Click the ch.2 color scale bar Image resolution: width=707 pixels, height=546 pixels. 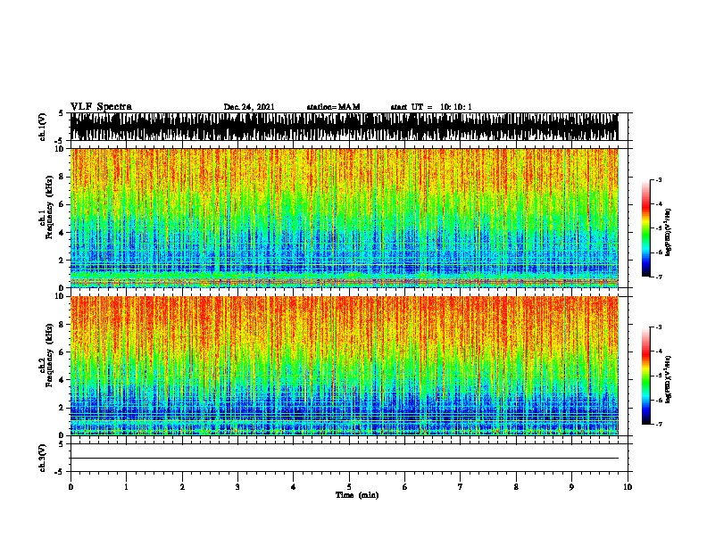pyautogui.click(x=646, y=376)
